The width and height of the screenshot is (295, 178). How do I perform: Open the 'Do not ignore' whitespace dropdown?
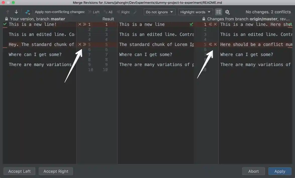pyautogui.click(x=159, y=12)
